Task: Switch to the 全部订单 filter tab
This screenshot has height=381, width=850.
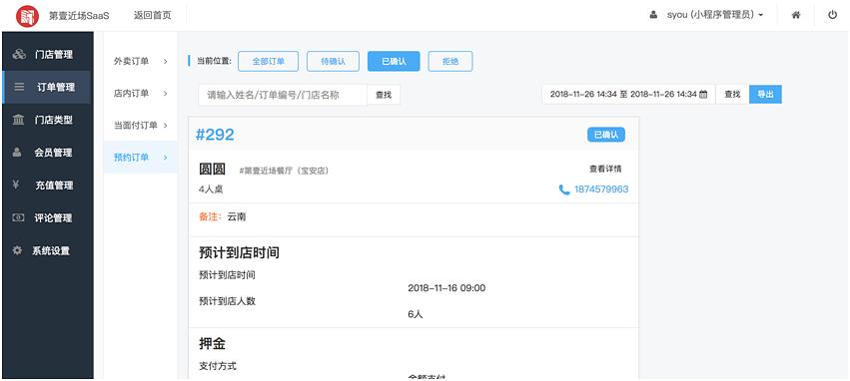Action: 269,61
